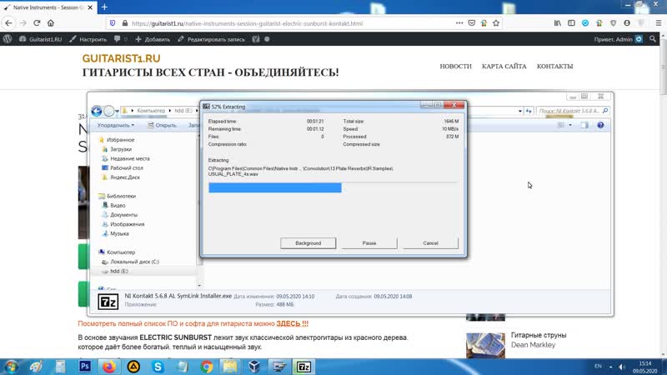Click the GUITARIST1.RU site title link
The width and height of the screenshot is (667, 375).
point(121,58)
